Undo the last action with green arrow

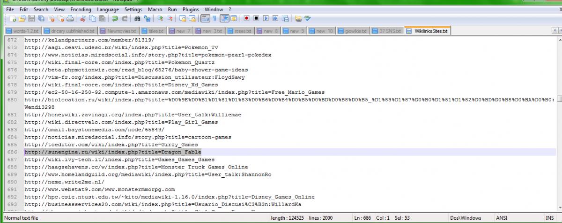(115, 19)
